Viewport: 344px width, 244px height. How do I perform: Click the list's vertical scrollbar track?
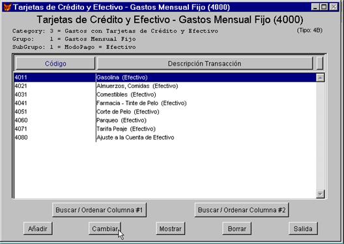321,136
